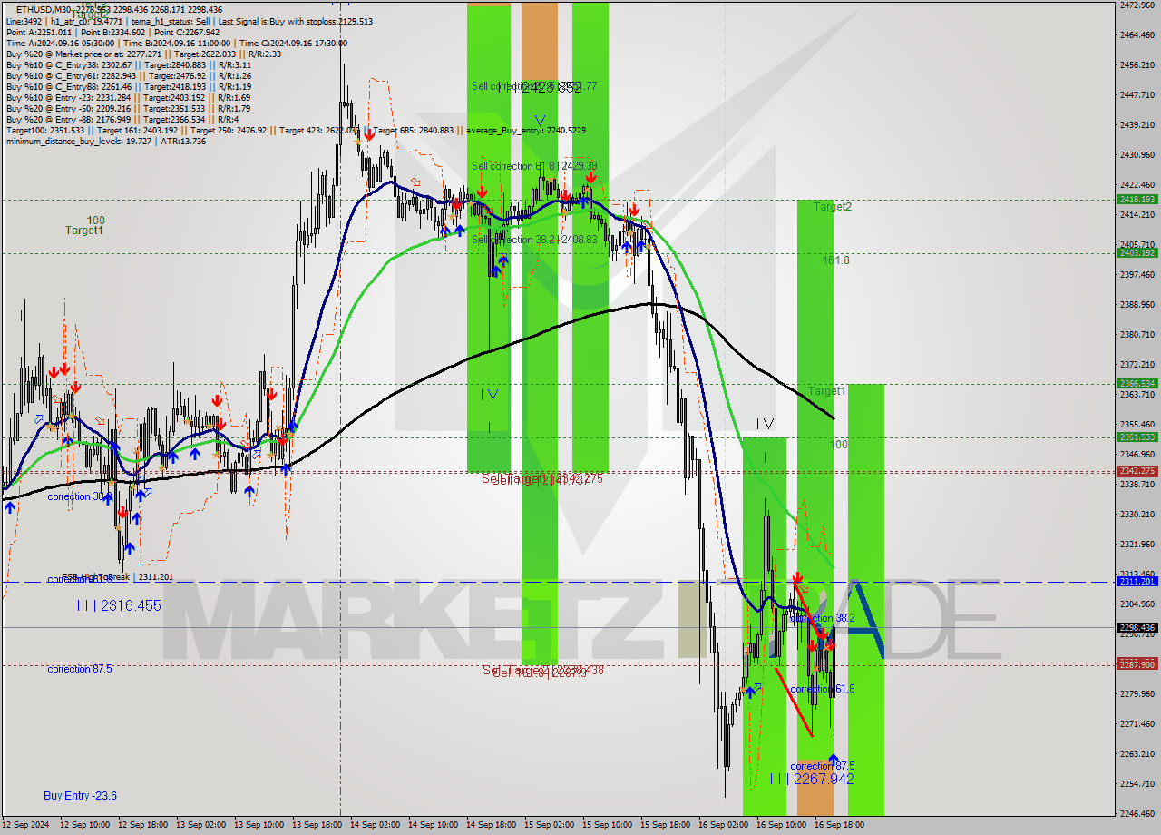Click the black 2298.436 current price tag
The height and width of the screenshot is (835, 1161).
pyautogui.click(x=1137, y=627)
